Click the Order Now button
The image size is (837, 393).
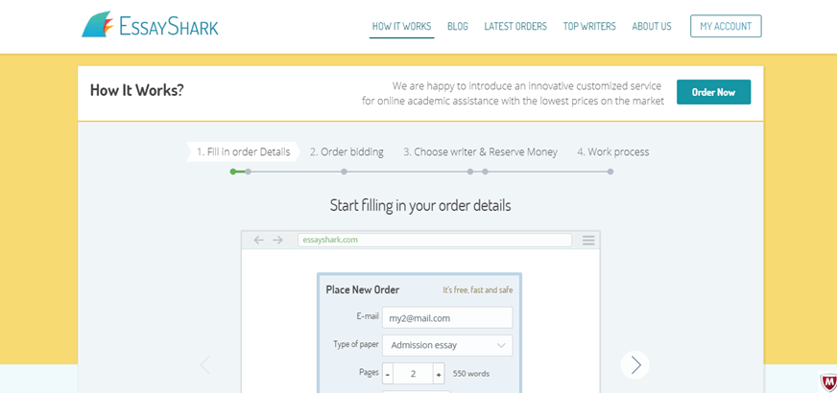[x=714, y=92]
